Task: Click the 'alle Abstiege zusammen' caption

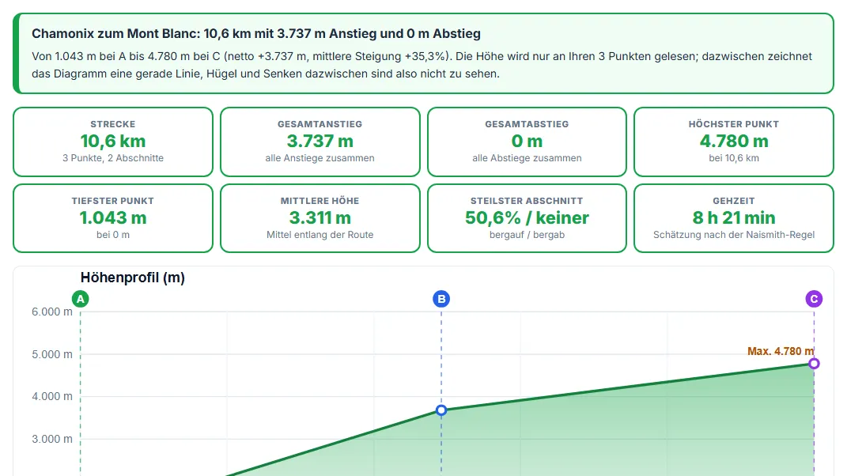Action: point(527,158)
